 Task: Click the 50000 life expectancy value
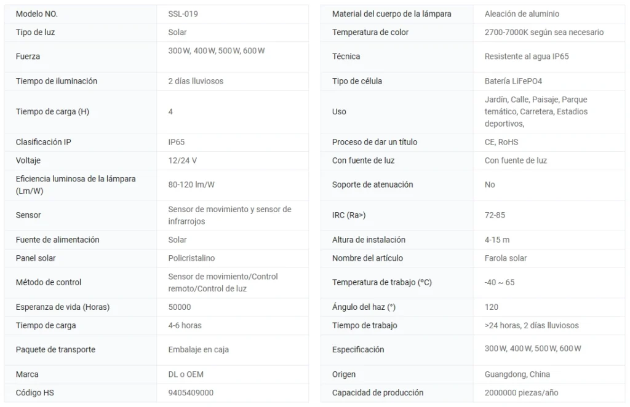point(180,307)
